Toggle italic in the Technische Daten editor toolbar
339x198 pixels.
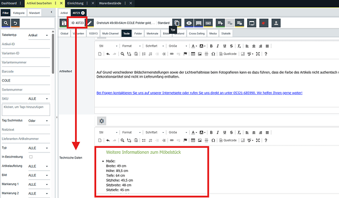pyautogui.click(x=218, y=133)
